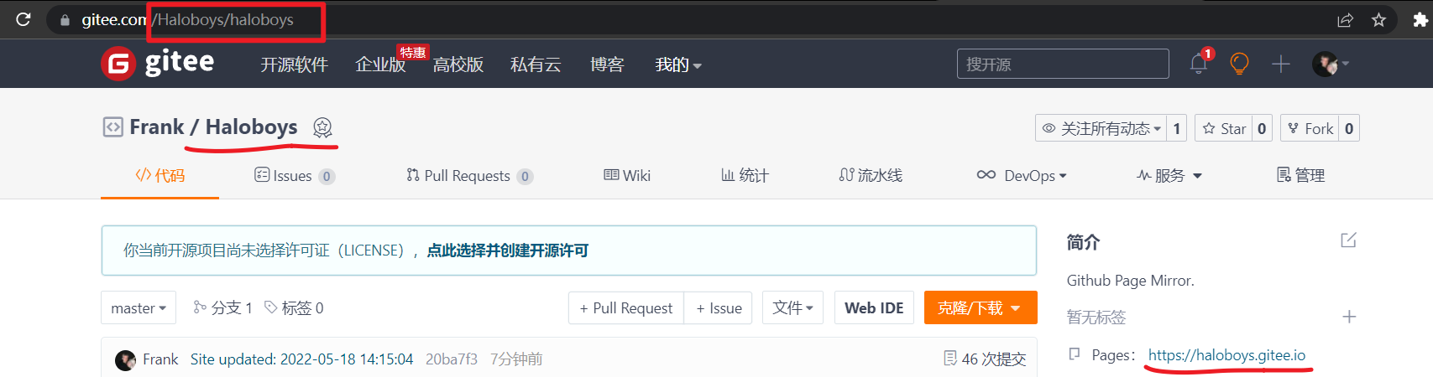Image resolution: width=1433 pixels, height=377 pixels.
Task: Click the padlock site info icon
Action: tap(65, 20)
